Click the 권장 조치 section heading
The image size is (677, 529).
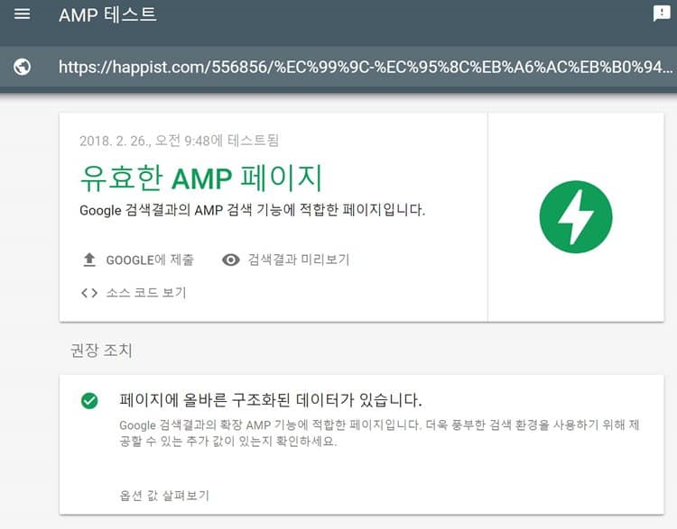point(101,350)
